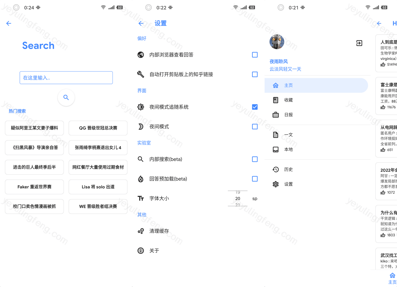The width and height of the screenshot is (397, 287).
Task: Open the 本地 local inbox icon
Action: point(276,149)
